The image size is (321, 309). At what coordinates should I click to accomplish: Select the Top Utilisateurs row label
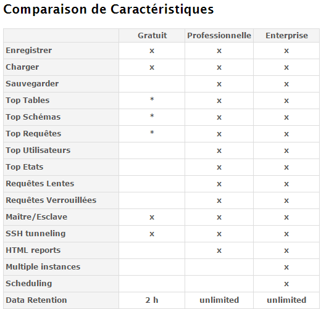[38, 150]
